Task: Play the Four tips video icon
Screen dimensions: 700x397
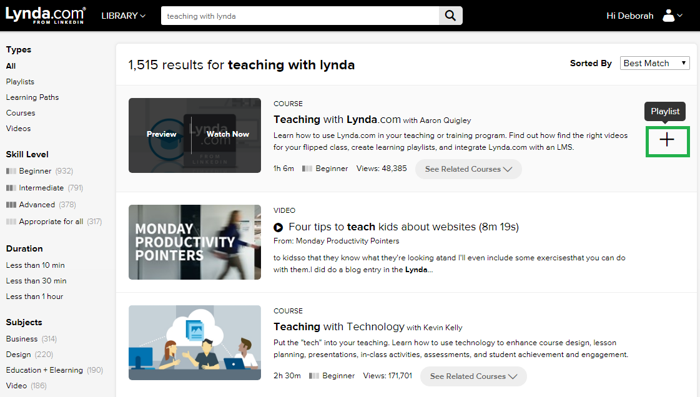Action: click(278, 227)
